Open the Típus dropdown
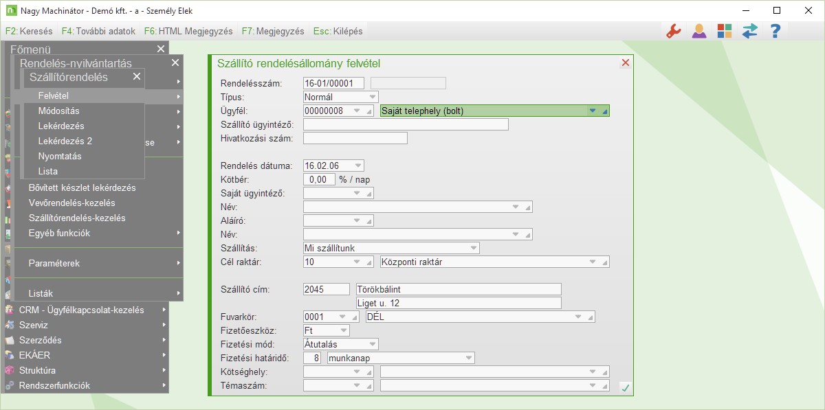This screenshot has height=410, width=825. pyautogui.click(x=373, y=97)
